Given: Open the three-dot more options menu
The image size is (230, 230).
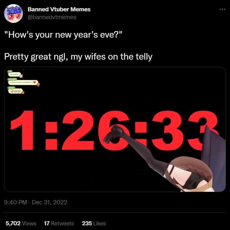Looking at the screenshot, I should (x=222, y=9).
